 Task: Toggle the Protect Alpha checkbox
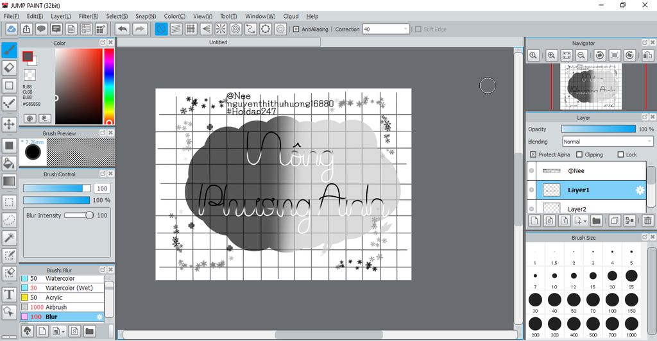coord(533,154)
